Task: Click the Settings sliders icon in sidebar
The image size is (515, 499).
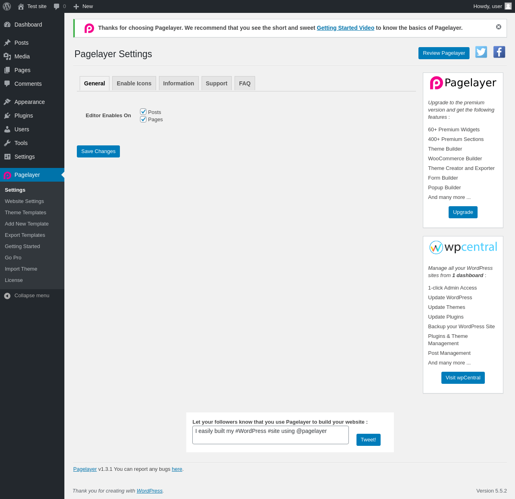Action: 7,157
